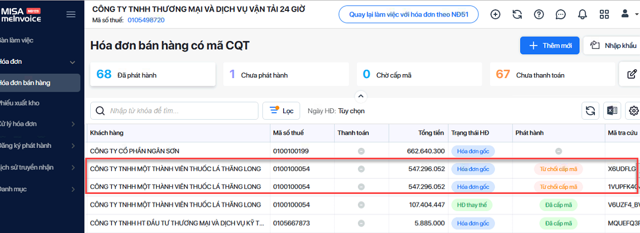Click Đã cấp mã badge for V6UZF4

[559, 205]
